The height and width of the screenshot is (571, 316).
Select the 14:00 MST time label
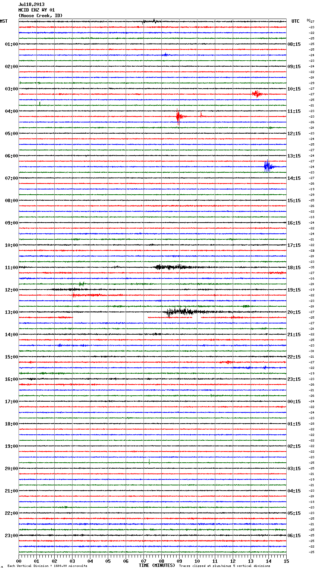coord(11,335)
